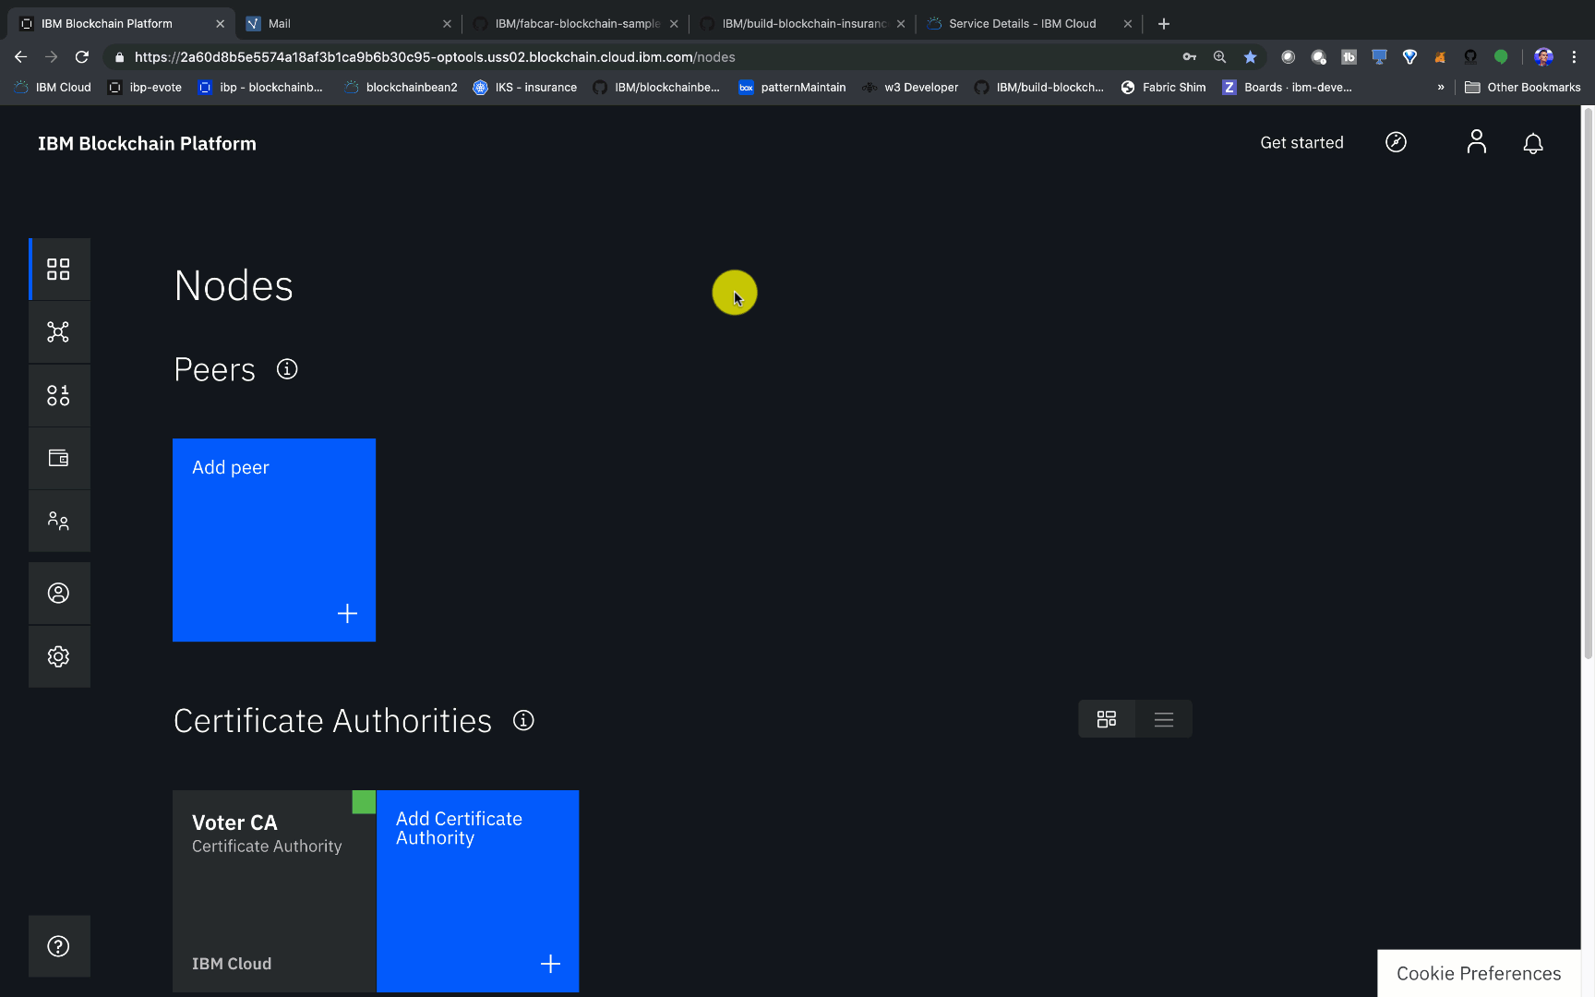Open the Other Bookmarks folder
Viewport: 1595px width, 997px height.
(x=1523, y=88)
